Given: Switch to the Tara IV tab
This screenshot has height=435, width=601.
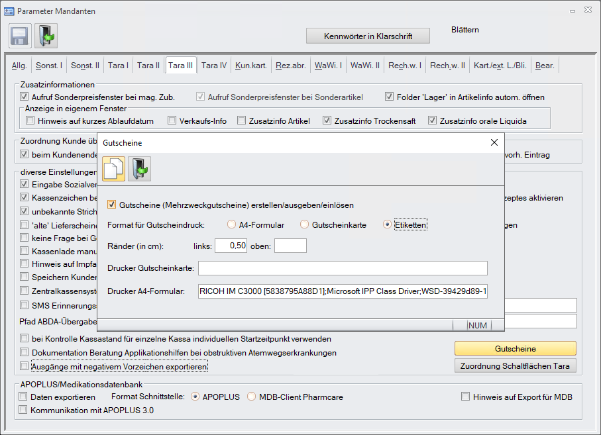Looking at the screenshot, I should (x=213, y=66).
